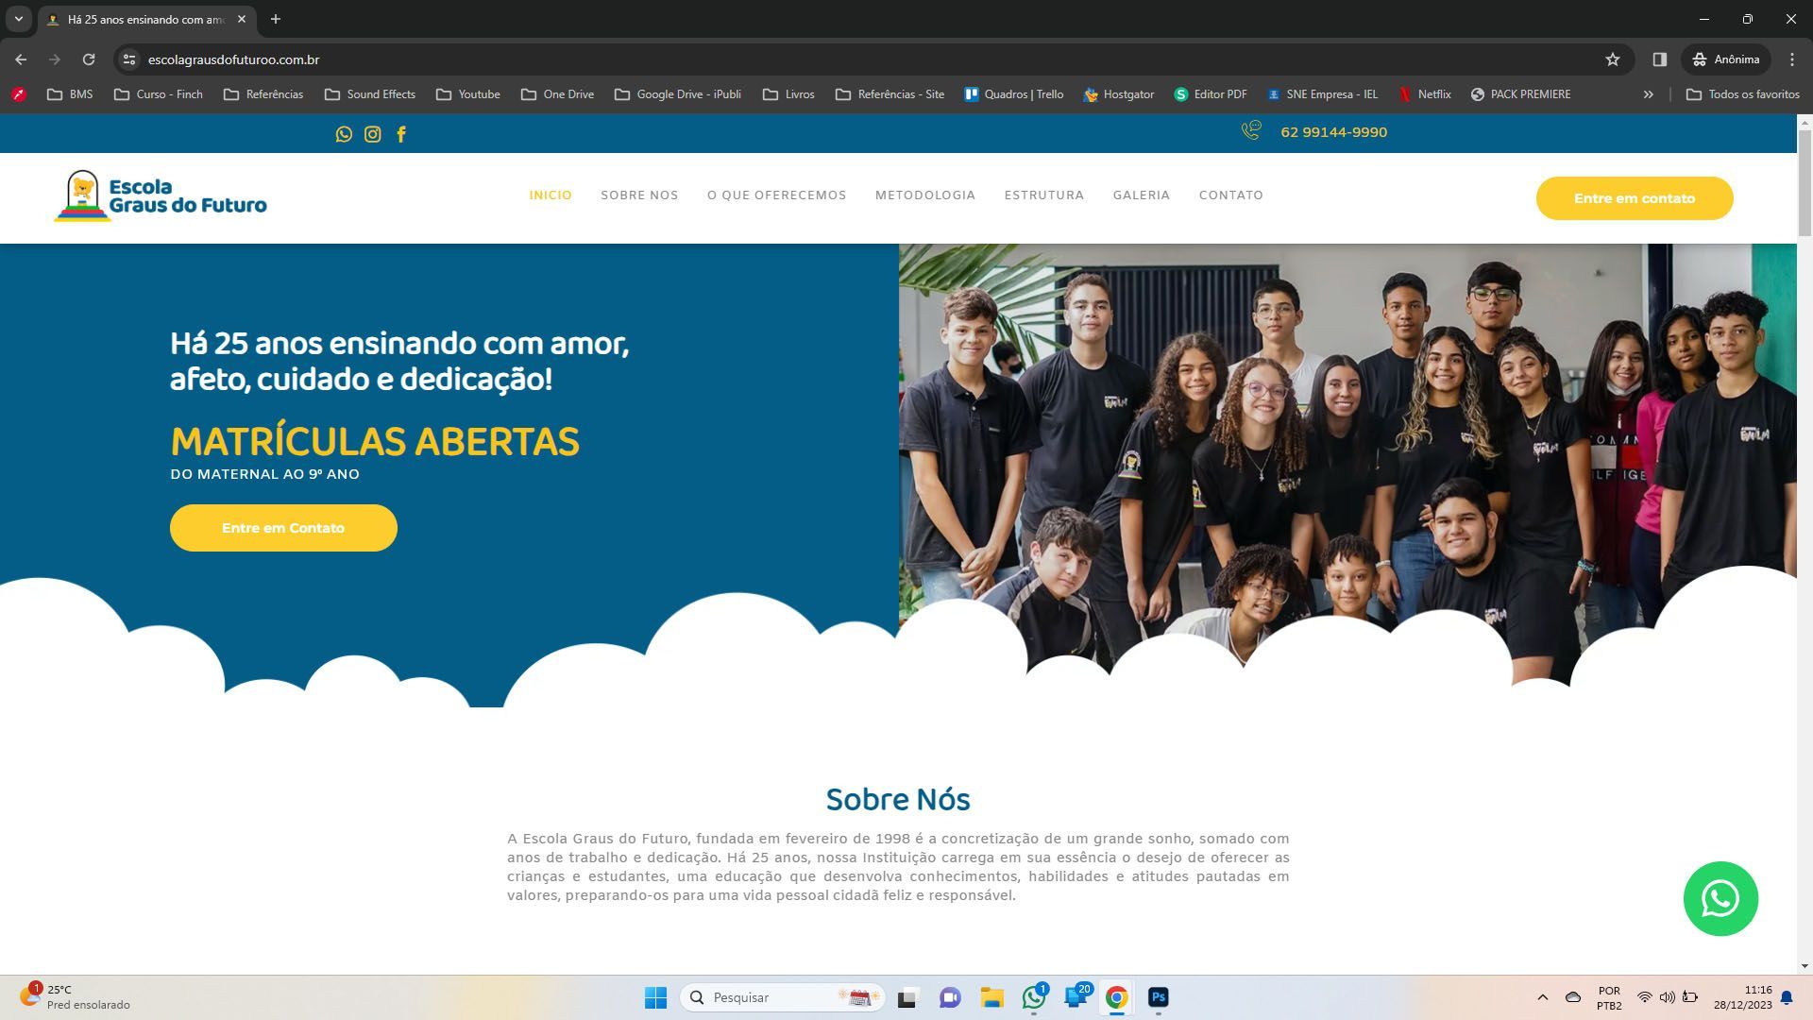Click the floating green WhatsApp chat button

pos(1720,898)
